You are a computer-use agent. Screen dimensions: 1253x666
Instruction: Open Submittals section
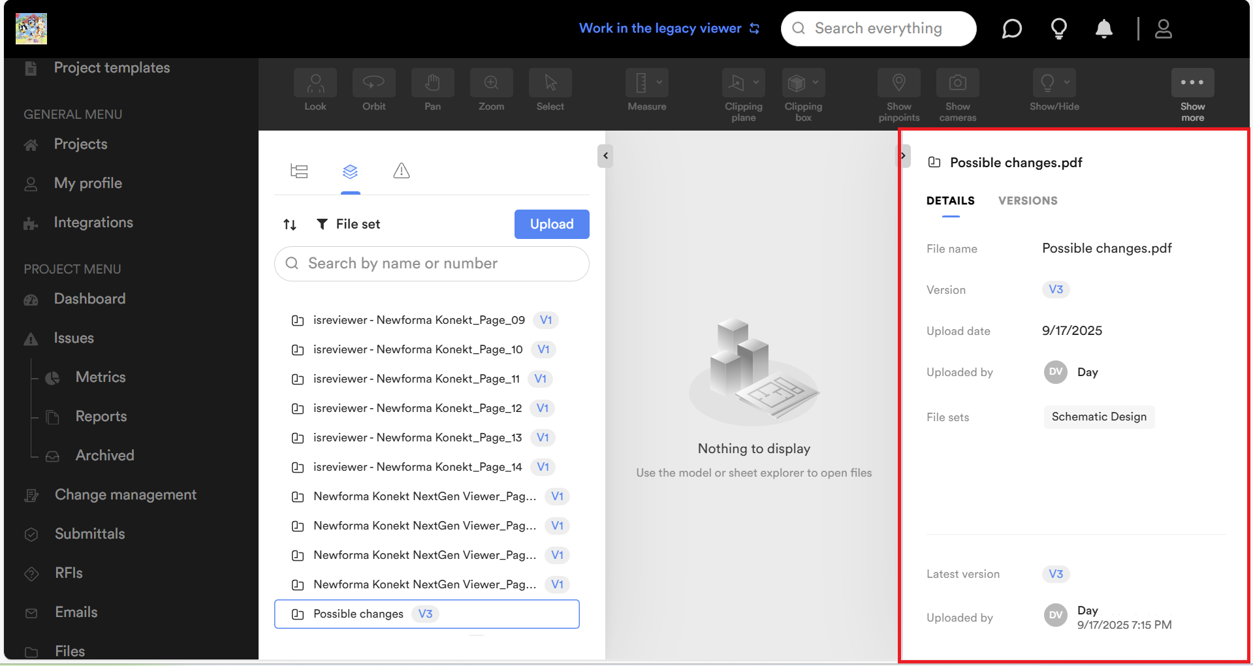click(x=89, y=534)
